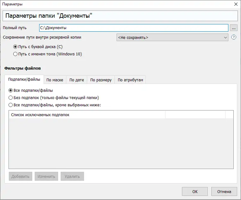Select "Путь с именем тома (Windows 10)"
Viewport: 241px width, 200px height.
point(15,54)
